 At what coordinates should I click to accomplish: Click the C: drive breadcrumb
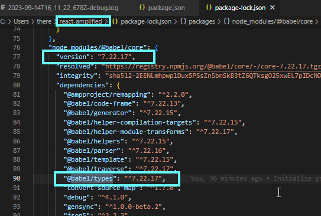[3, 21]
